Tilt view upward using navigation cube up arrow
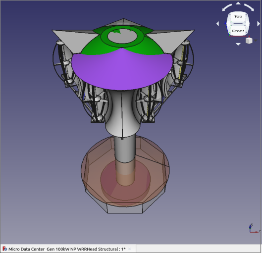The width and height of the screenshot is (262, 253). 238,3
